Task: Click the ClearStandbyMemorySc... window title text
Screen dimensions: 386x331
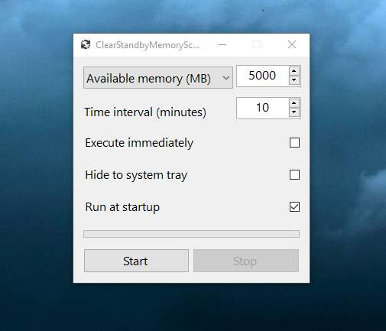Action: (x=148, y=45)
